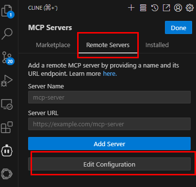The image size is (196, 187).
Task: Select the Cline robot icon
Action: click(x=7, y=151)
